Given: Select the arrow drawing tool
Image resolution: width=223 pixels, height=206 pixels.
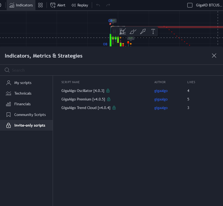Looking at the screenshot, I should 143,31.
